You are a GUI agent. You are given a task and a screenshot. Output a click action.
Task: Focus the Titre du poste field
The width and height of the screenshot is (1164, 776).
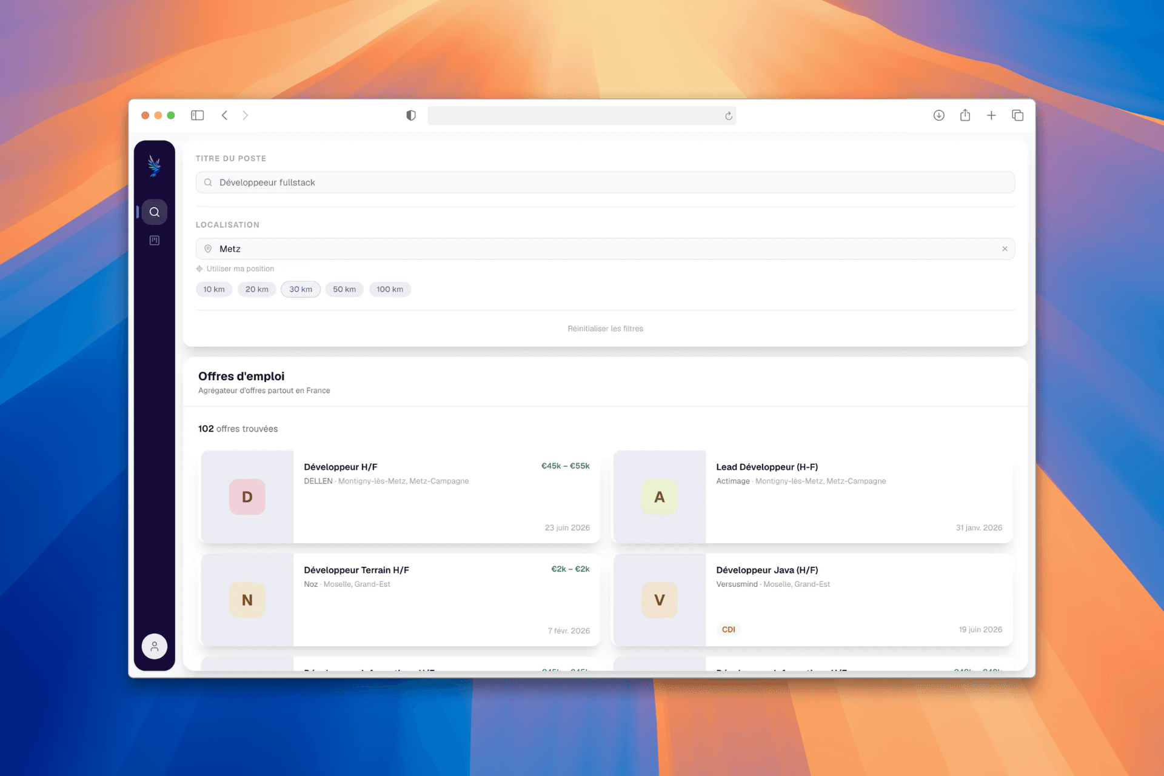605,182
